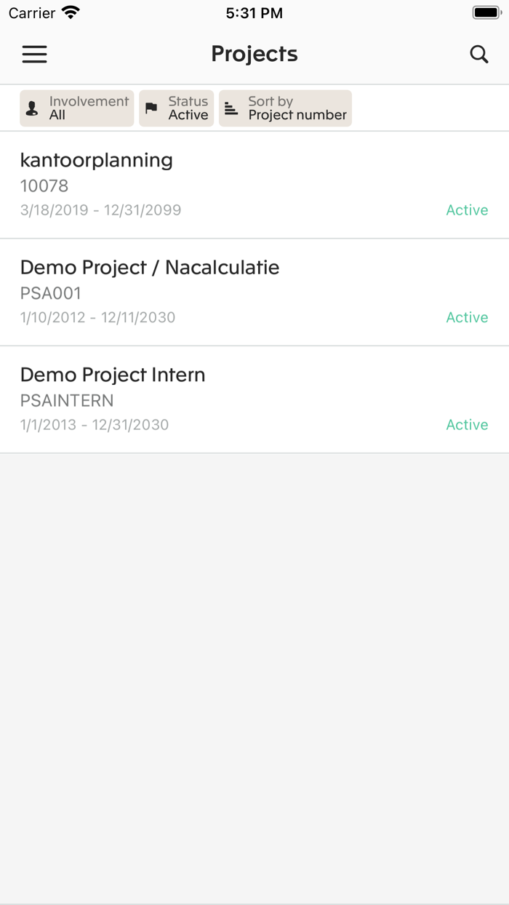Click the person icon in Involvement filter

point(32,108)
